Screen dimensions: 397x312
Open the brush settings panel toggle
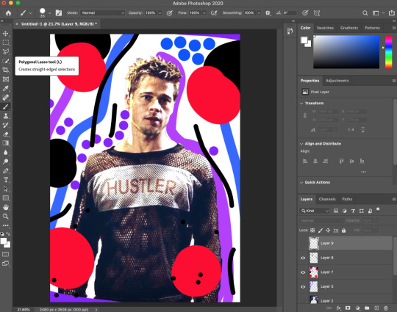(59, 13)
